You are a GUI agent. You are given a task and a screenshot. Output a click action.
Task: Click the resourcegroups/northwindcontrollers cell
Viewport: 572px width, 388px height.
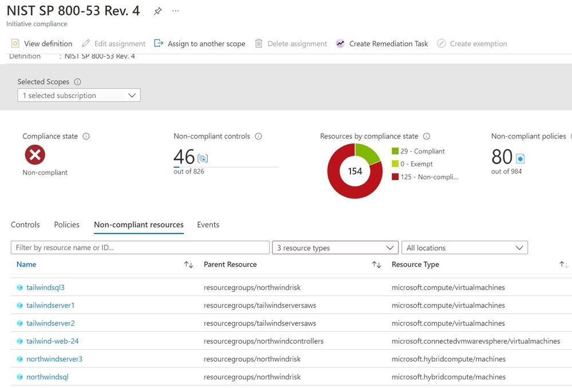click(263, 341)
